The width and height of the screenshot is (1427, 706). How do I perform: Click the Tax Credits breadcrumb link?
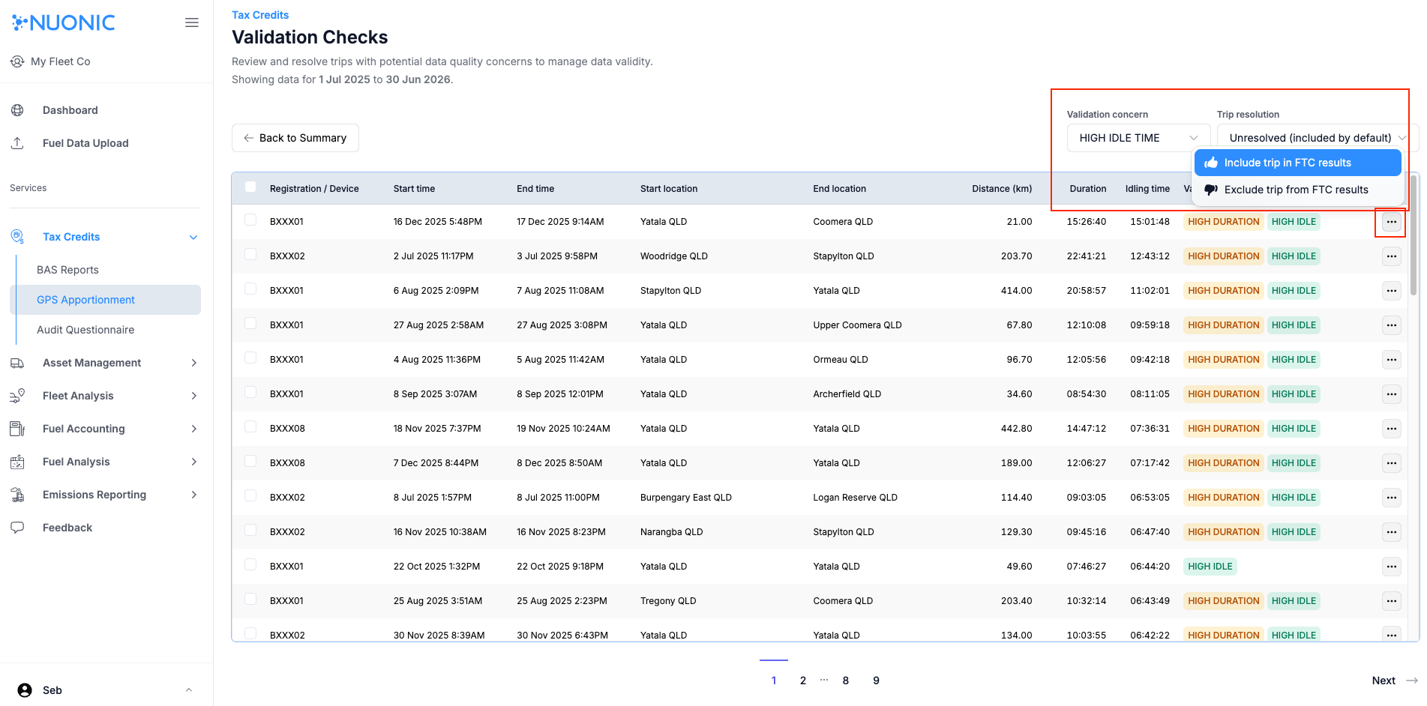tap(260, 15)
